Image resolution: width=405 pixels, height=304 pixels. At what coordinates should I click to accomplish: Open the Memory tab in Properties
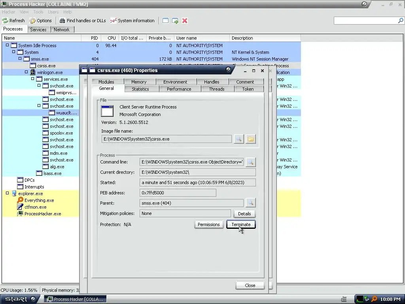pos(139,82)
